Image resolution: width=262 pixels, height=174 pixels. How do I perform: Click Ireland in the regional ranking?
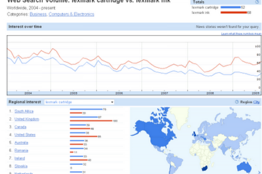tap(20, 158)
